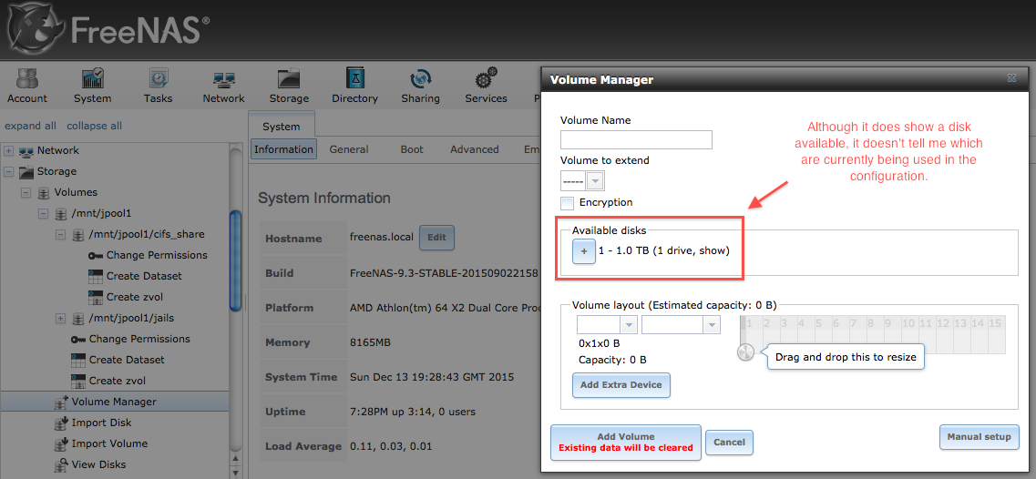Open the Volume to extend dropdown
The width and height of the screenshot is (1036, 479).
pyautogui.click(x=595, y=180)
